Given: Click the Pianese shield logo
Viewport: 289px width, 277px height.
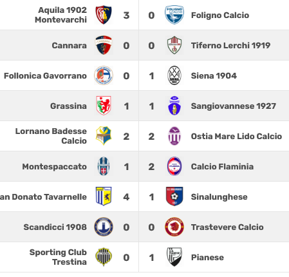Looking at the screenshot, I should [x=174, y=257].
